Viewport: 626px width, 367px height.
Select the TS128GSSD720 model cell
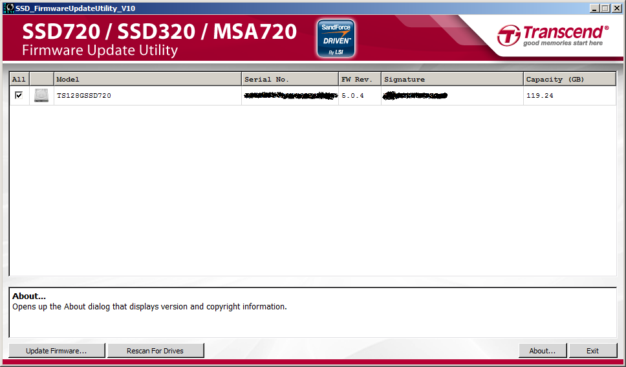pyautogui.click(x=147, y=96)
